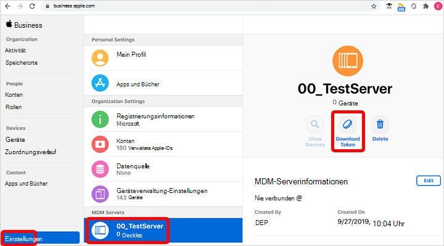Click the red Konten icon

click(x=100, y=144)
